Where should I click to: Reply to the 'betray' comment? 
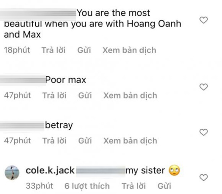tap(54, 140)
